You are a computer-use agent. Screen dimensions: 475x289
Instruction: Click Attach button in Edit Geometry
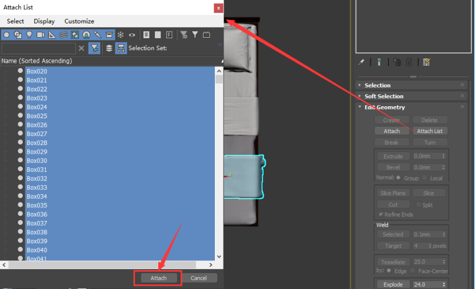coord(392,131)
